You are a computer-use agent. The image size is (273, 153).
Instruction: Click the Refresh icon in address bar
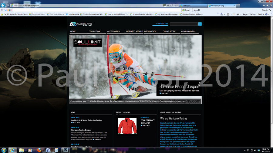(x=175, y=5)
